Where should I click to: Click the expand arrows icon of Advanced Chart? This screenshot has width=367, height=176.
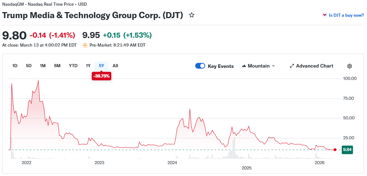pyautogui.click(x=292, y=66)
